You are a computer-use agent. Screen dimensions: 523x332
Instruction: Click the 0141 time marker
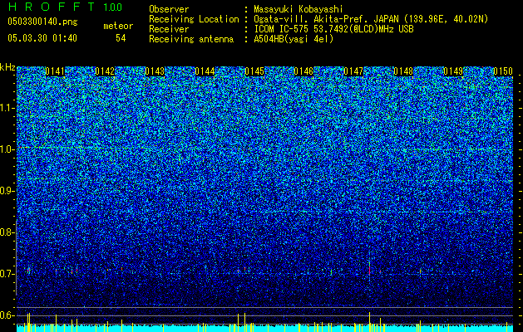coord(55,71)
